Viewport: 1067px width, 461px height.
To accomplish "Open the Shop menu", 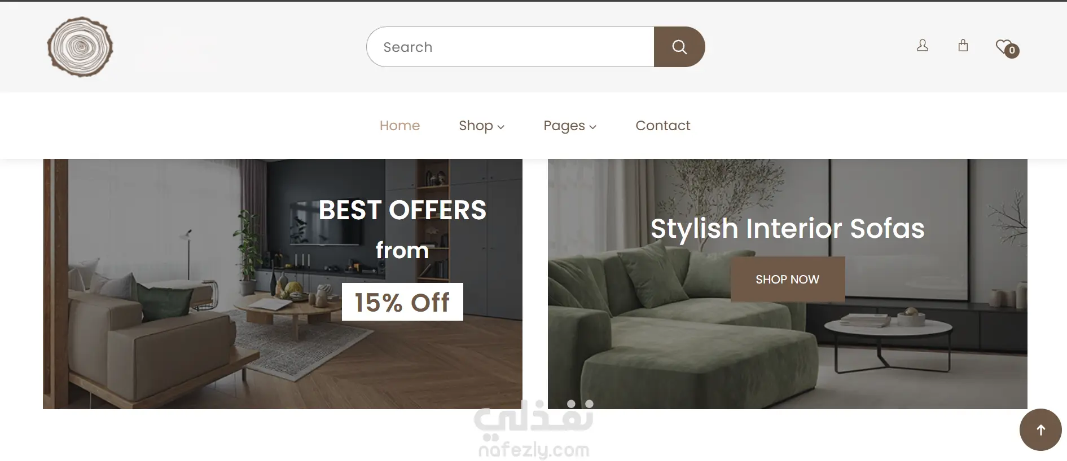I will click(476, 126).
